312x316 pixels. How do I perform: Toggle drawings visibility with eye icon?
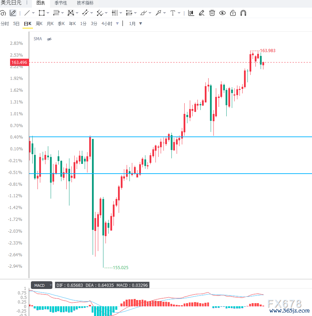click(x=222, y=13)
